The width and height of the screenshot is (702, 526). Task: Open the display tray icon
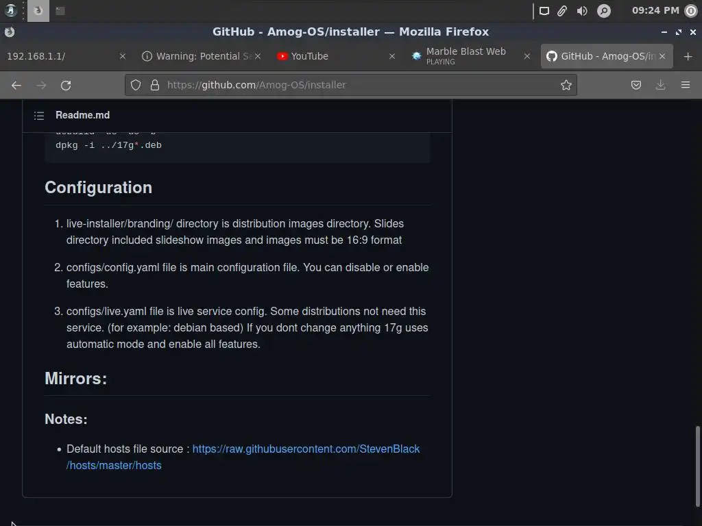click(544, 11)
